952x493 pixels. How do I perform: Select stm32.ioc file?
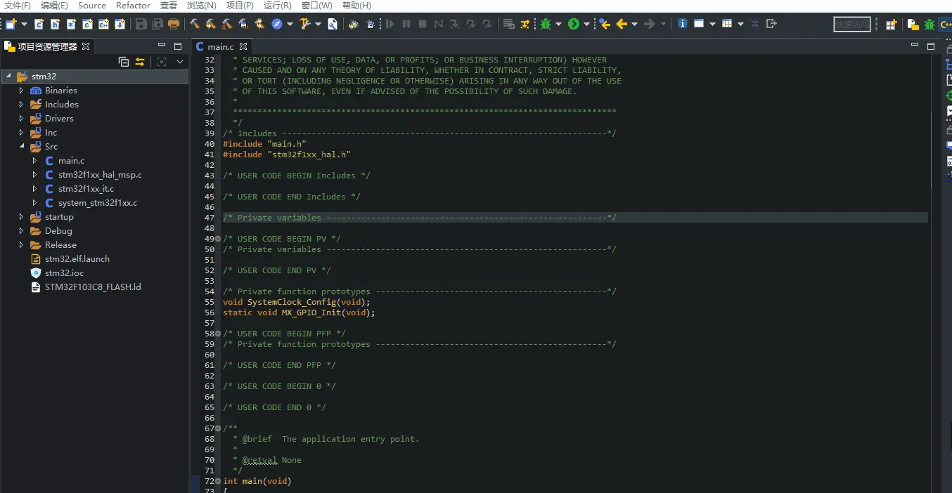coord(64,272)
